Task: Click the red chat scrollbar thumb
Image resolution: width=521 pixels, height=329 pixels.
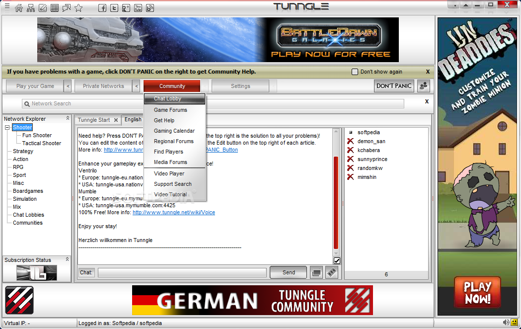Action: coord(336,203)
